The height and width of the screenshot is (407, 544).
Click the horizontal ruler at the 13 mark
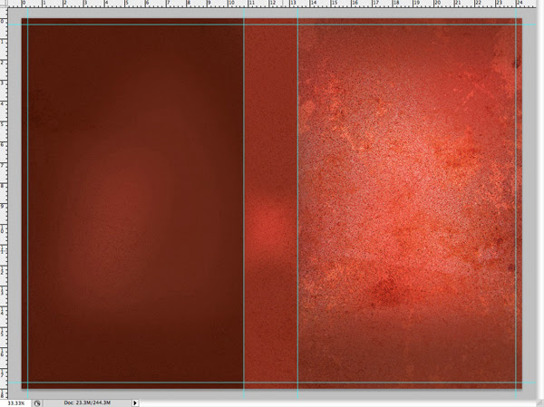point(293,5)
